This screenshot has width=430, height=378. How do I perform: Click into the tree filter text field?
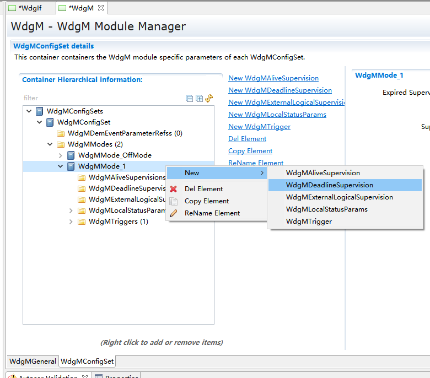pyautogui.click(x=99, y=98)
